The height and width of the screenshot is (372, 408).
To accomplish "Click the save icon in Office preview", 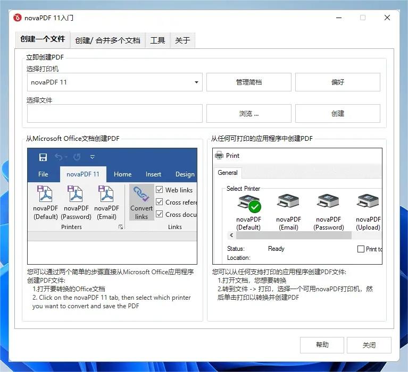I will 43,157.
